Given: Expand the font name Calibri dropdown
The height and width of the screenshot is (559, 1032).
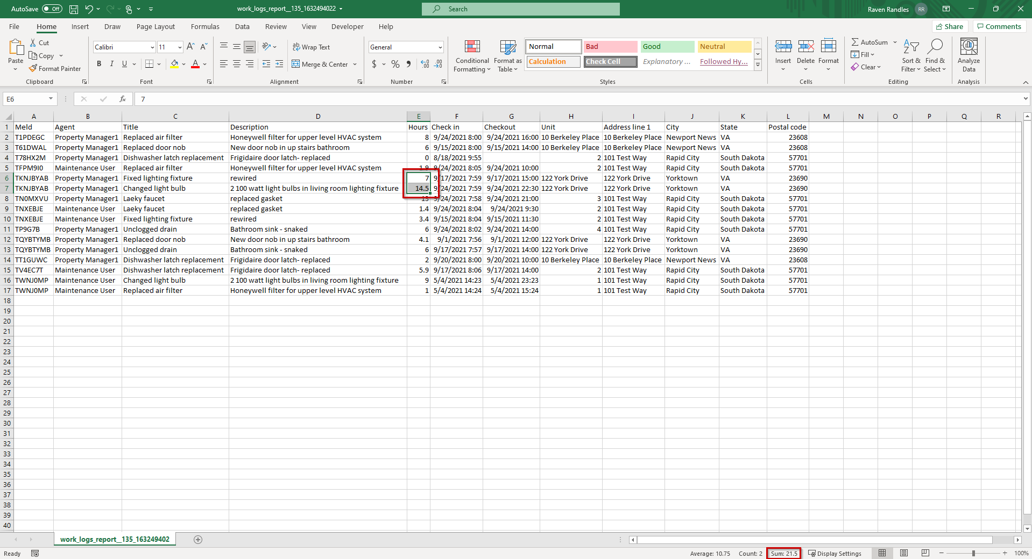Looking at the screenshot, I should point(152,47).
